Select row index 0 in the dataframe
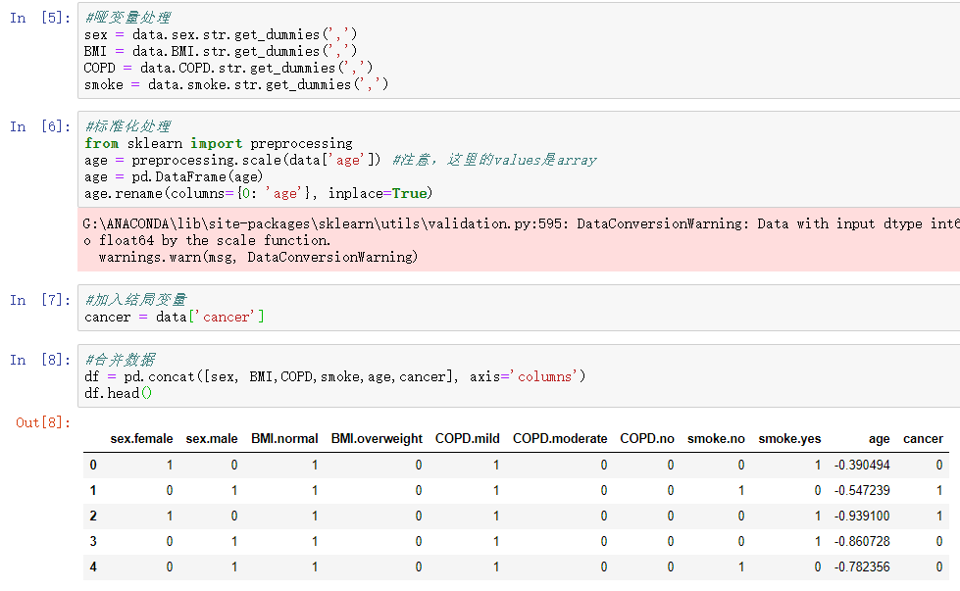 (x=93, y=466)
